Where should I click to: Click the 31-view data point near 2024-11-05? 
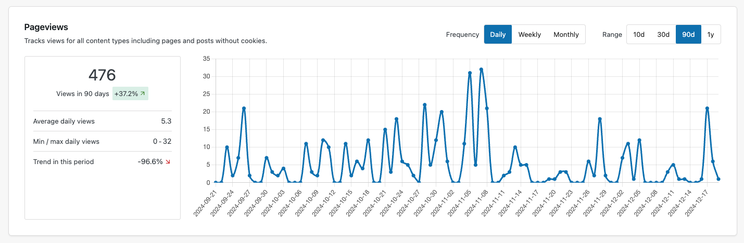(x=470, y=73)
